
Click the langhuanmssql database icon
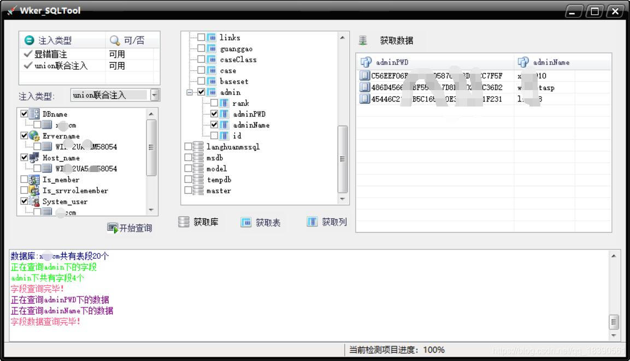198,146
